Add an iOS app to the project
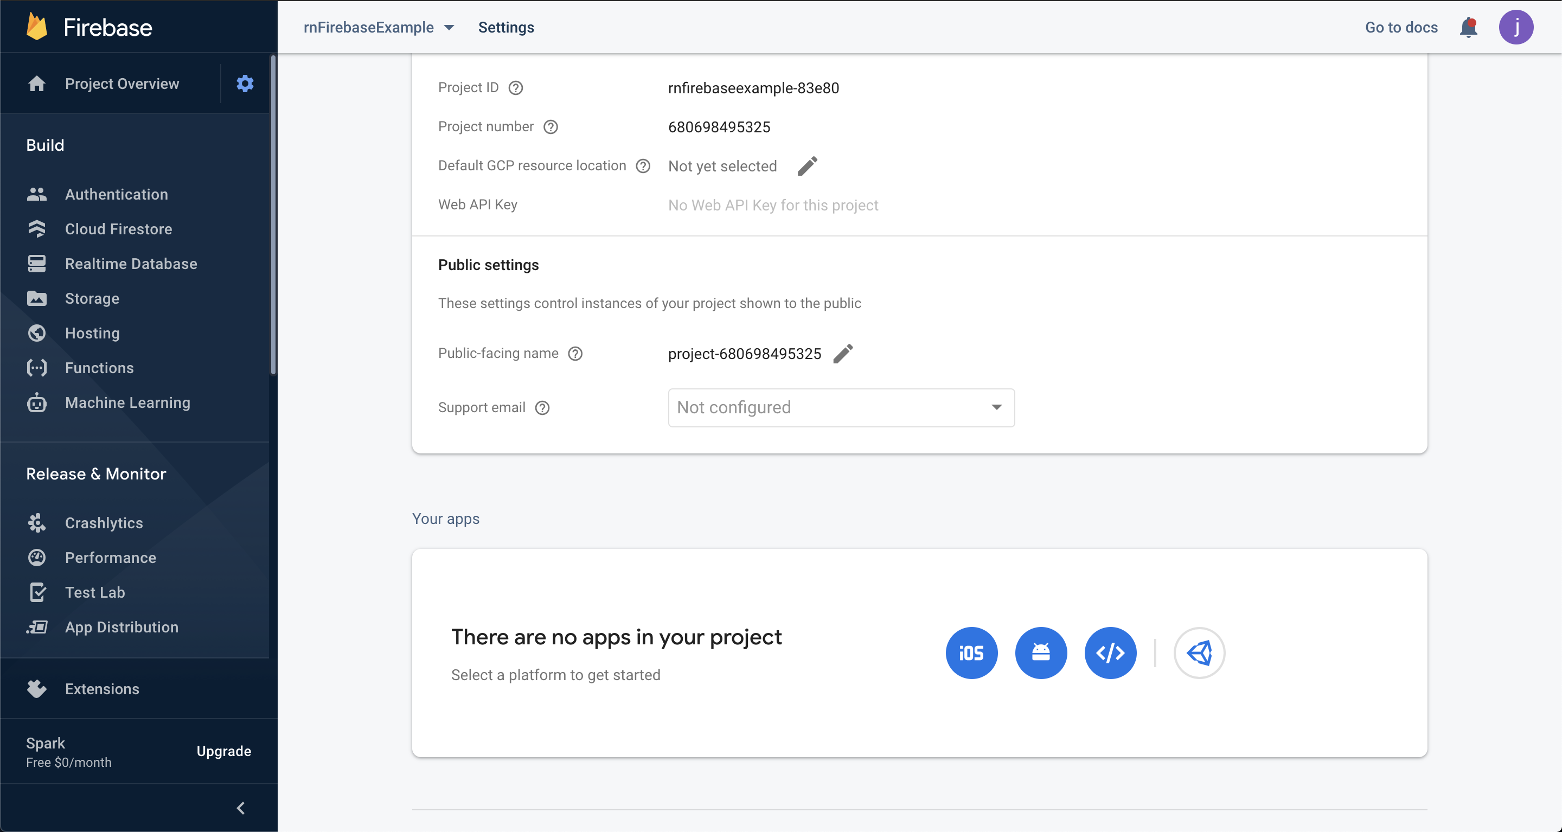This screenshot has height=832, width=1562. click(971, 652)
